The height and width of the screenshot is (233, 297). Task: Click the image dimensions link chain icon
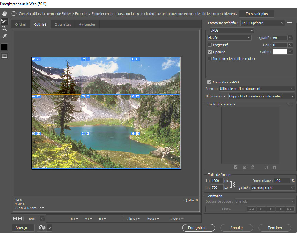tap(234, 184)
